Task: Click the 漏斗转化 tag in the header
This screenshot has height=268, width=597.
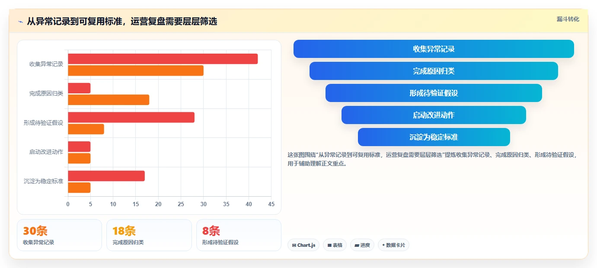Action: click(568, 19)
